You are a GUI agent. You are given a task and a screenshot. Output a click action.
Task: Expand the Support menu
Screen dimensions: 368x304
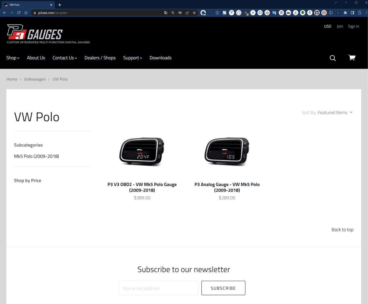pos(132,58)
